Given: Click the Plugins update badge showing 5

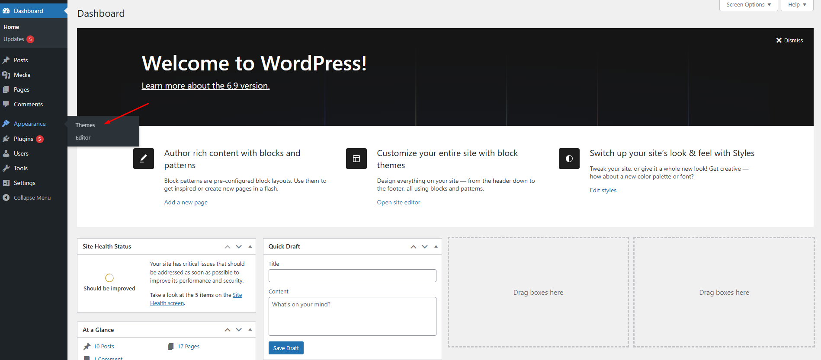Looking at the screenshot, I should tap(40, 139).
